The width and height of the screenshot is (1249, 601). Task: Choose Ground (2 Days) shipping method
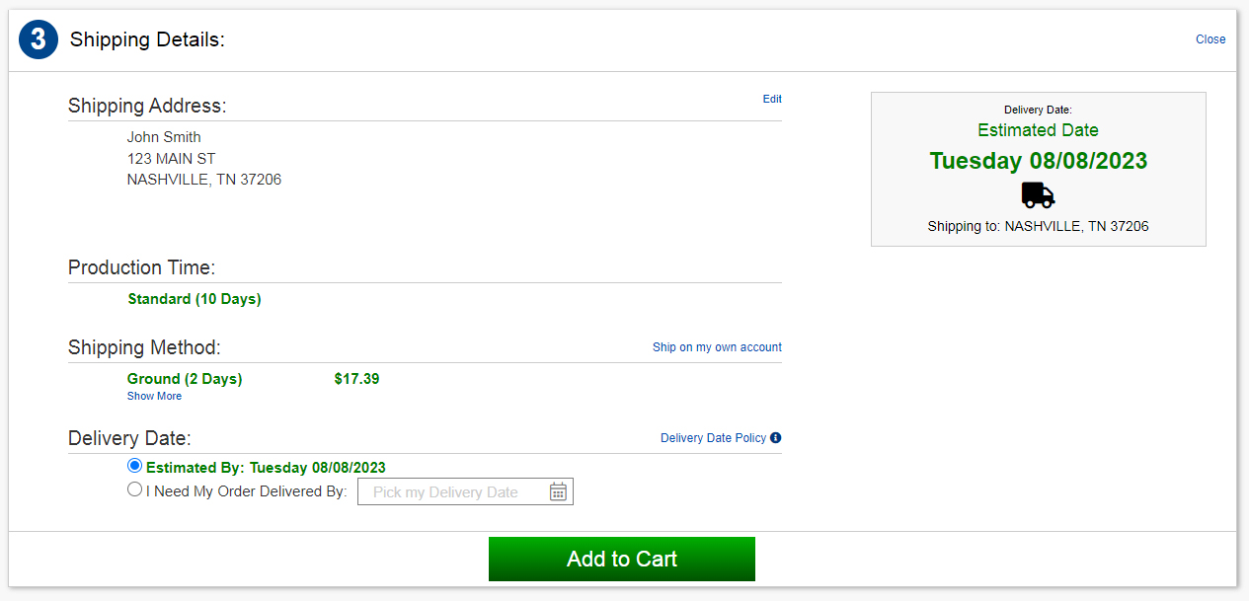point(185,379)
